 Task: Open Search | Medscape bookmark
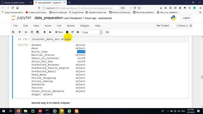(x=58, y=12)
